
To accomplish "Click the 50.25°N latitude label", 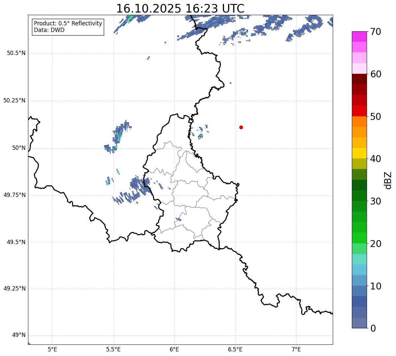I will [14, 101].
